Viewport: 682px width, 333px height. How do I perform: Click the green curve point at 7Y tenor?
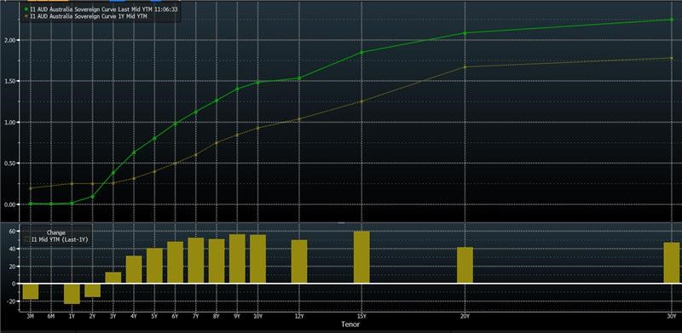[x=196, y=112]
